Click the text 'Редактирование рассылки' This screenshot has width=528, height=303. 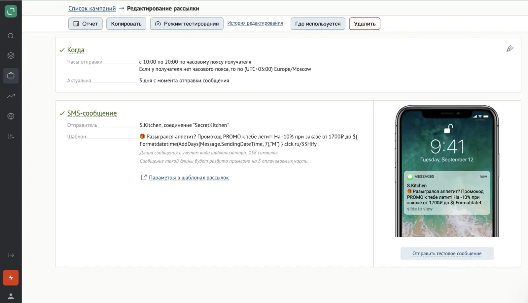[163, 9]
